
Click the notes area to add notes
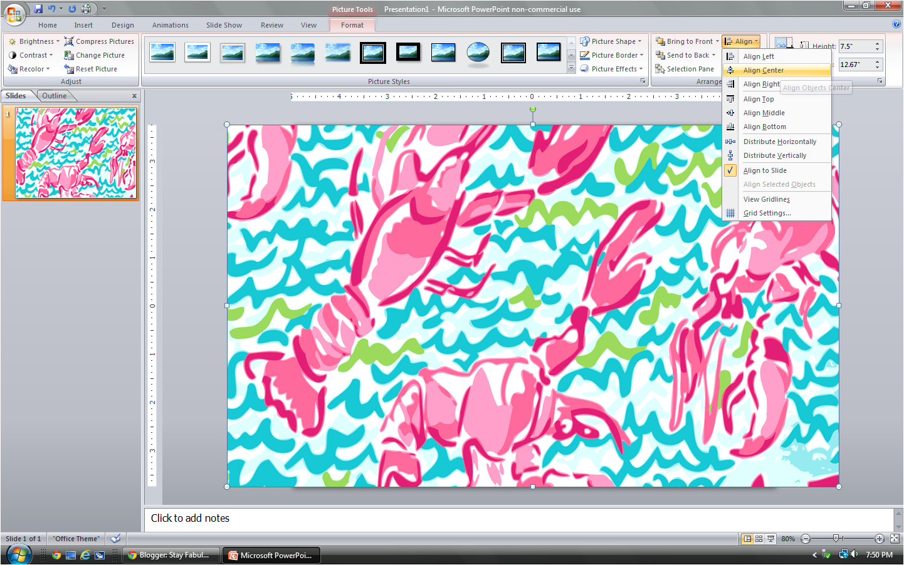[x=518, y=519]
